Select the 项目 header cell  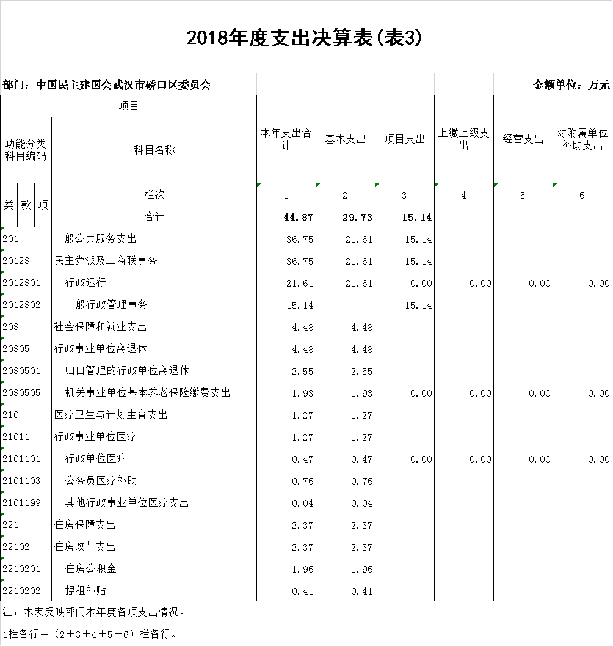pyautogui.click(x=128, y=106)
